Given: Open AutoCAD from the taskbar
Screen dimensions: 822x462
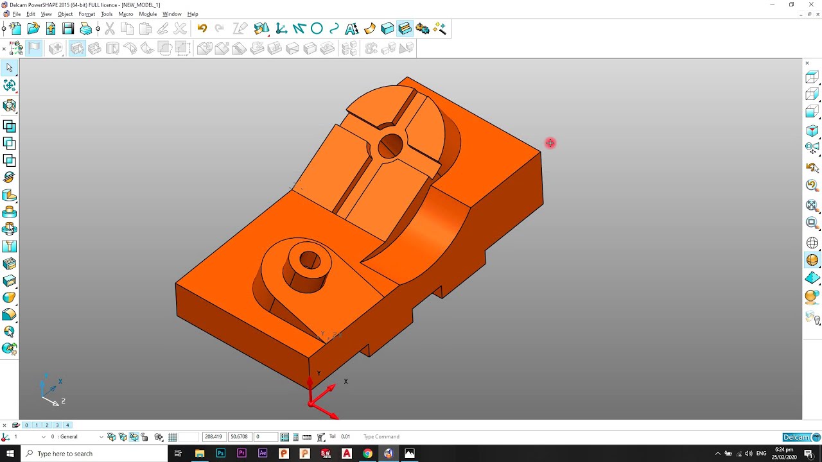Looking at the screenshot, I should [347, 454].
